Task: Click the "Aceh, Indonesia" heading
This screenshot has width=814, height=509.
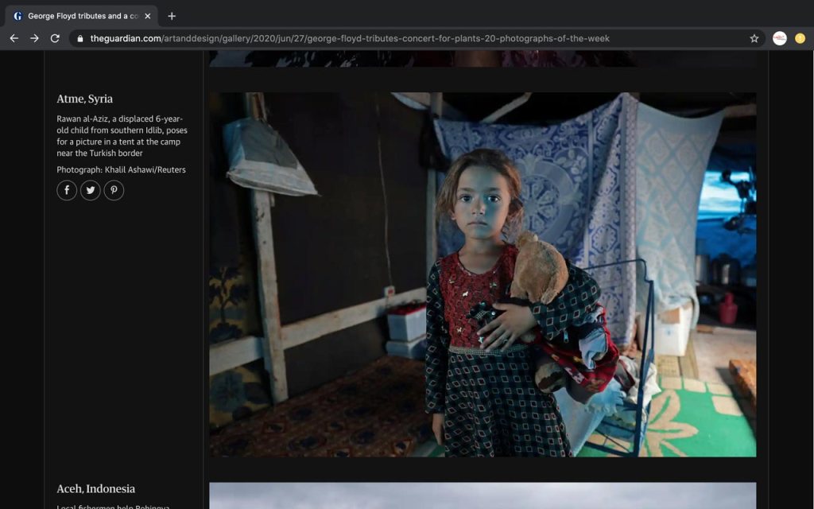Action: tap(96, 489)
